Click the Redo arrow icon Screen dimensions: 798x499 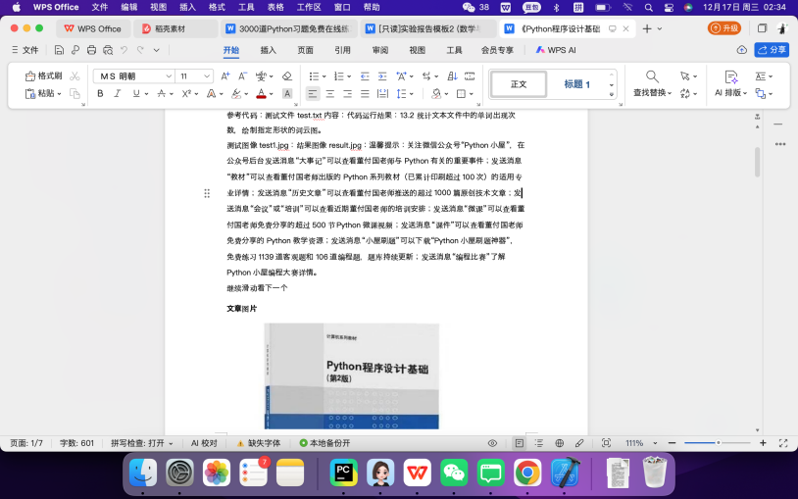[x=140, y=50]
